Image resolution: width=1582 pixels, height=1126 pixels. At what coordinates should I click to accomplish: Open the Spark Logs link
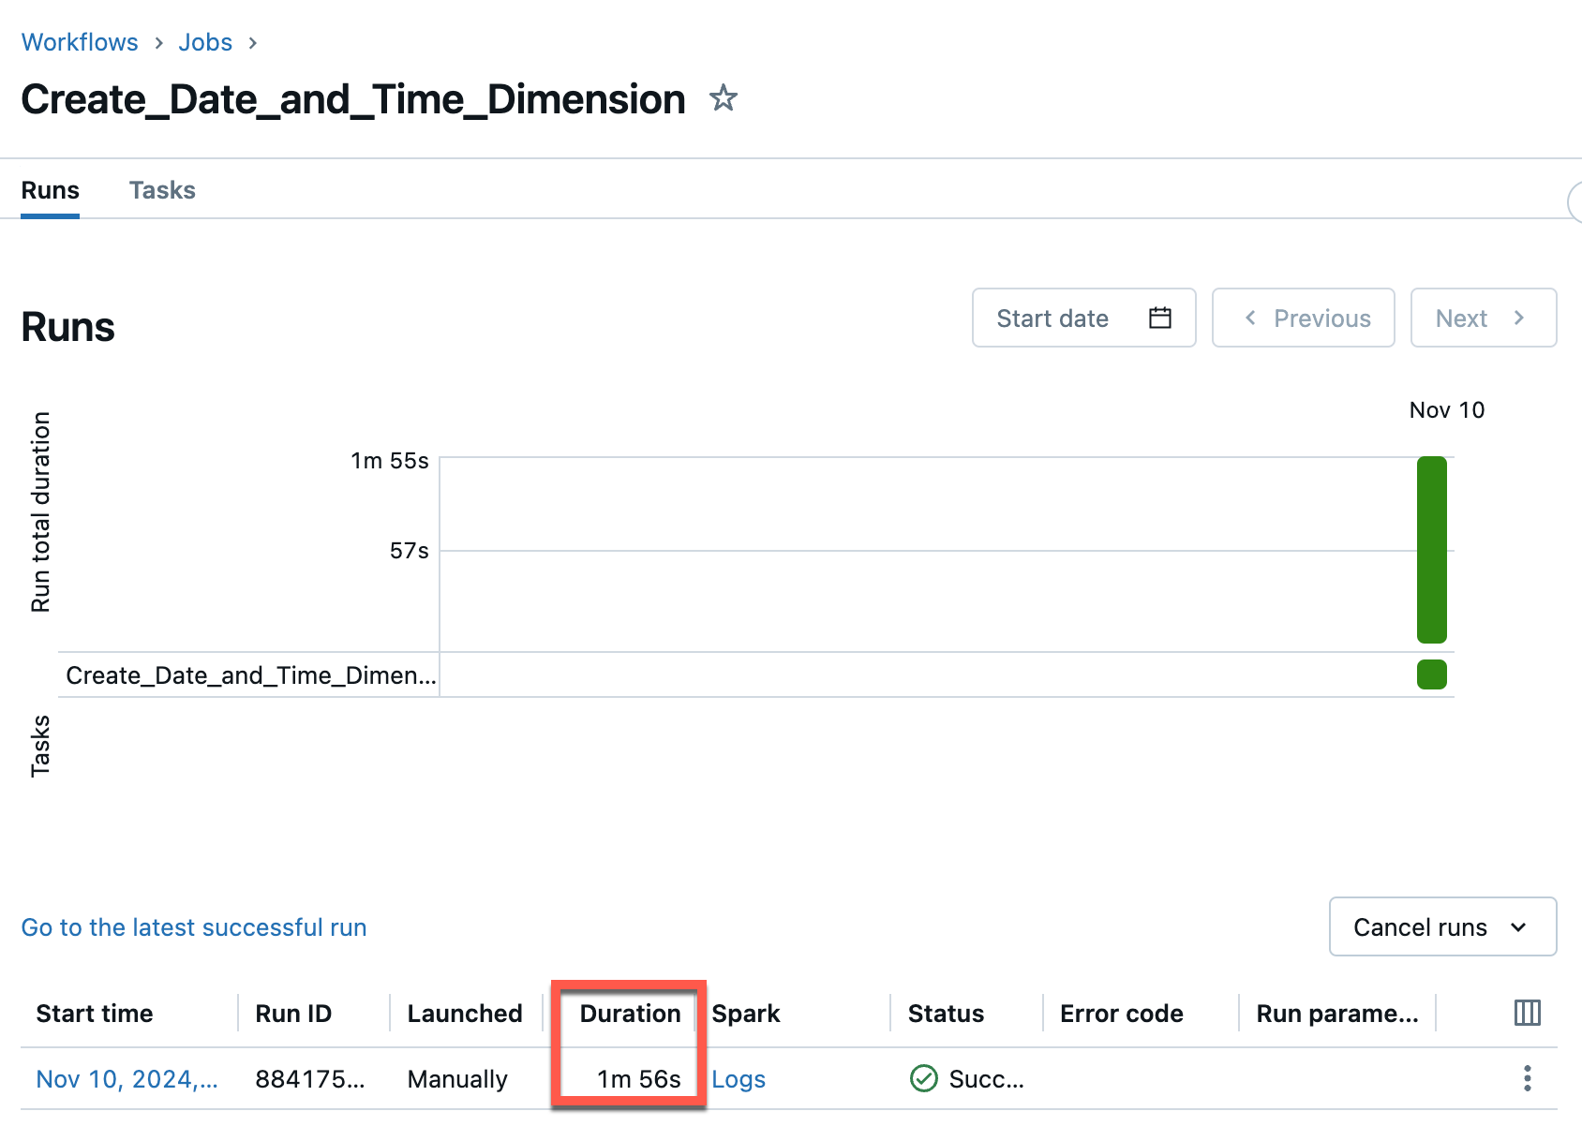[x=739, y=1079]
